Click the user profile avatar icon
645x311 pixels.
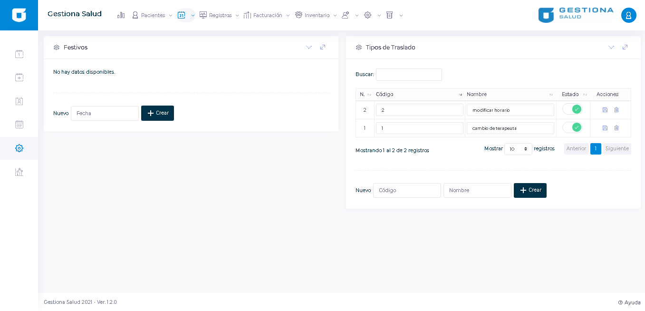628,15
